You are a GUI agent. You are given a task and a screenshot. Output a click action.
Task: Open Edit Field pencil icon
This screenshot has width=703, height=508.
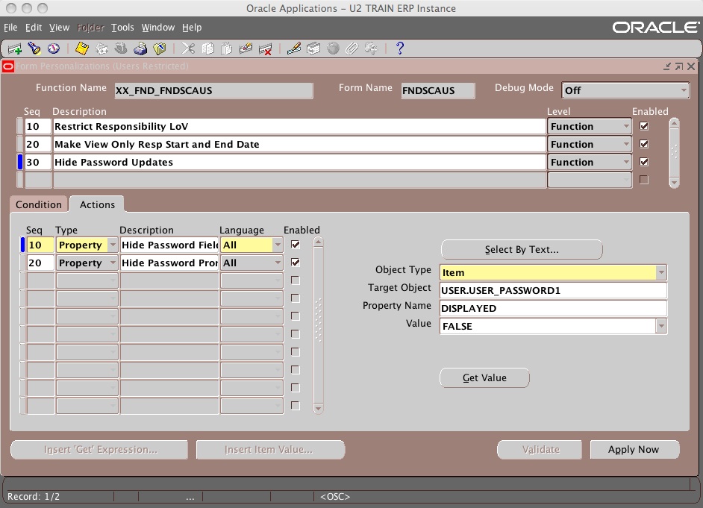(294, 48)
